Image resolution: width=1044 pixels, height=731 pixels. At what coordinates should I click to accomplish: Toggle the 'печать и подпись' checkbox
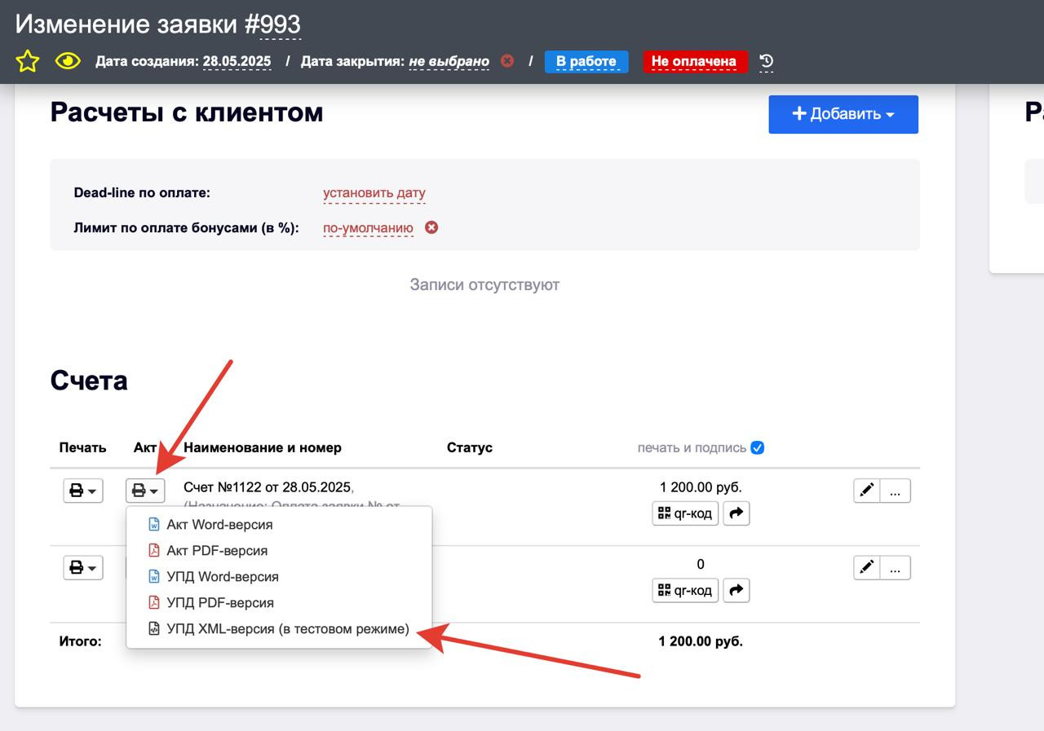point(758,447)
